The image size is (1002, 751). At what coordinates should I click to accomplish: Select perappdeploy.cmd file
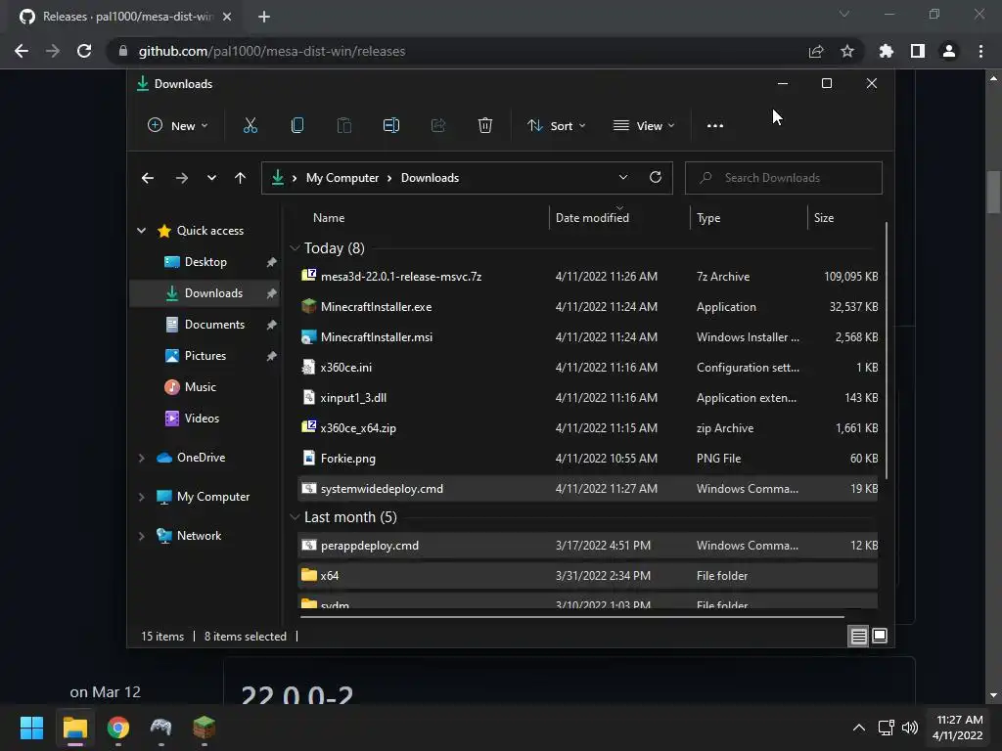tap(588, 546)
